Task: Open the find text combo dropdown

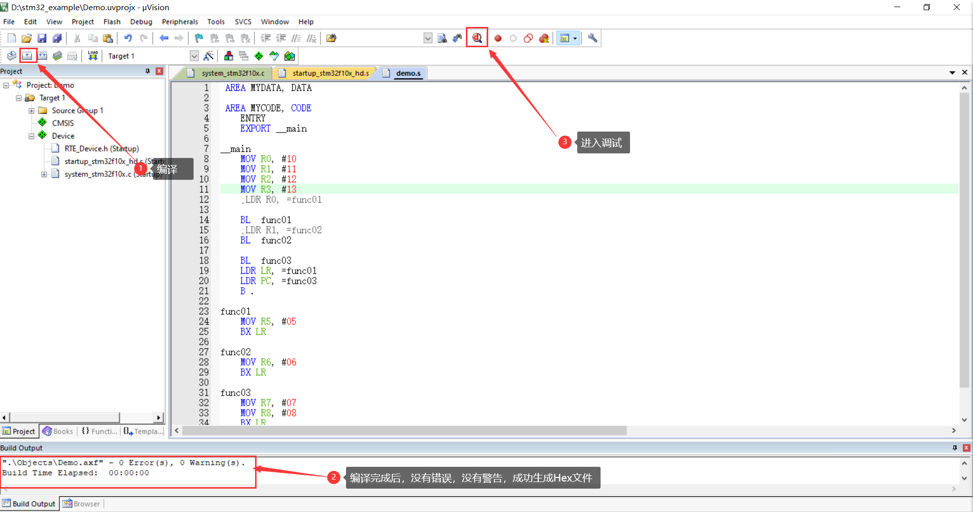Action: [428, 38]
